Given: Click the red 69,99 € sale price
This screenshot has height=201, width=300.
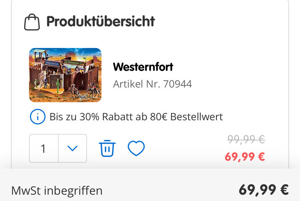Looking at the screenshot, I should [245, 156].
